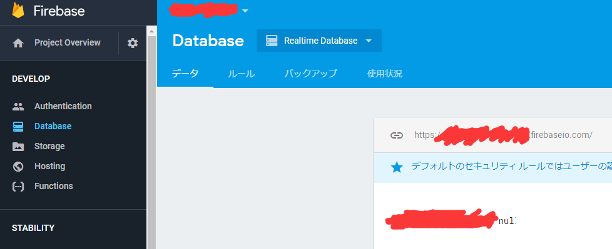Go to Authentication section
The width and height of the screenshot is (612, 249).
[x=63, y=106]
